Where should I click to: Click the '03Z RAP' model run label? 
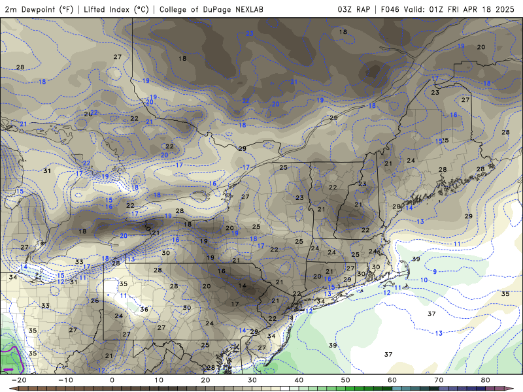coord(354,9)
